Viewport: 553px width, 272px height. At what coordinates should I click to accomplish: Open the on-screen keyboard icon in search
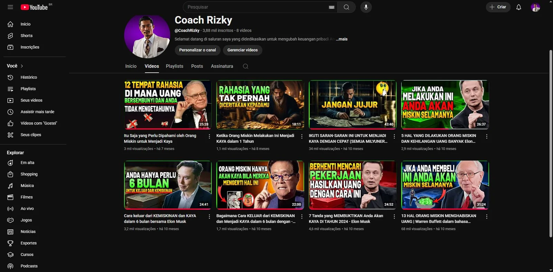coord(331,7)
